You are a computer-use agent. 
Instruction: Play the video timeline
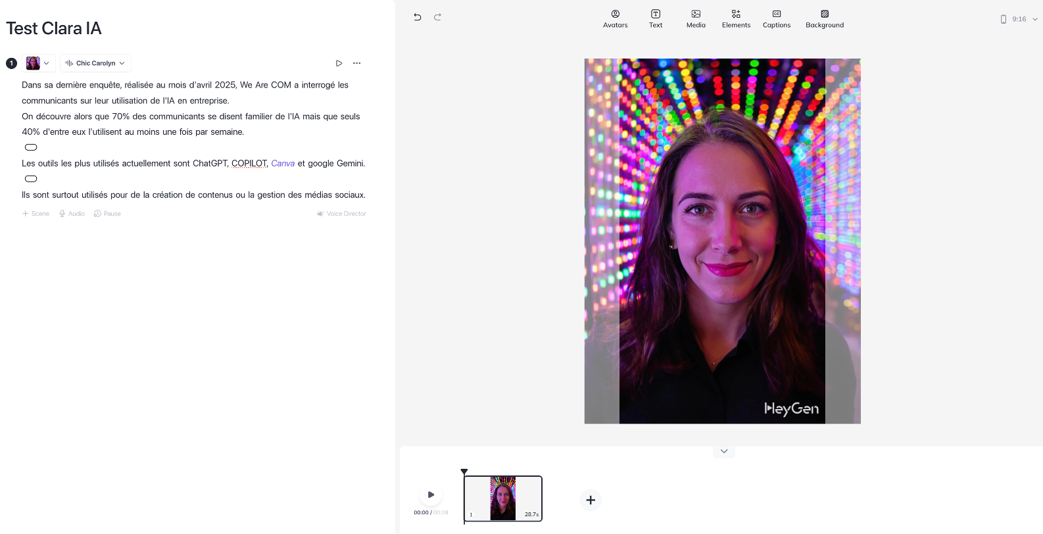pyautogui.click(x=431, y=495)
